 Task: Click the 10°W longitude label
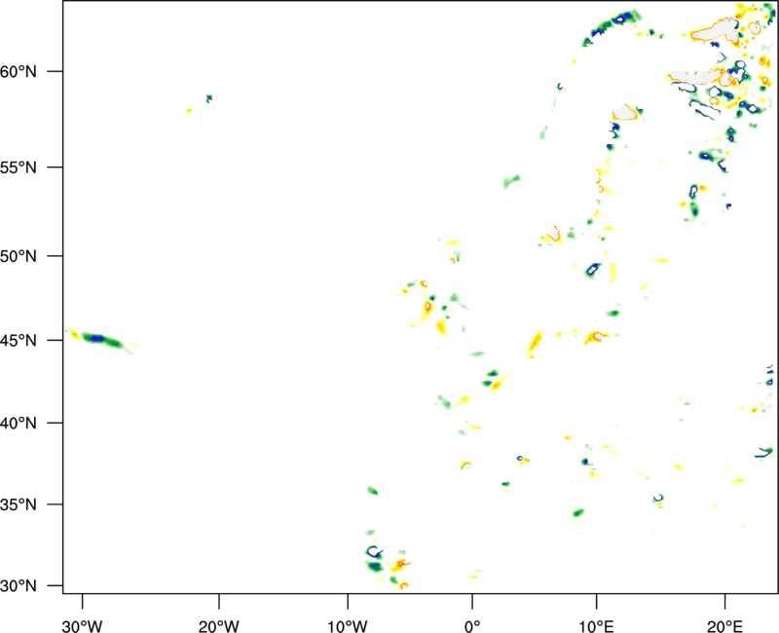[348, 626]
